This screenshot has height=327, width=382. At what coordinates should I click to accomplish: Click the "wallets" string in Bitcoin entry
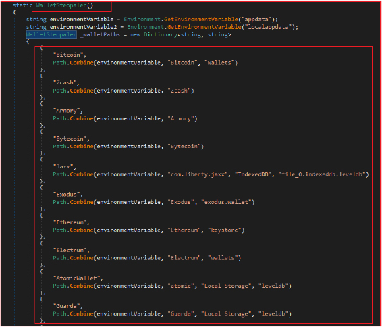(x=221, y=63)
